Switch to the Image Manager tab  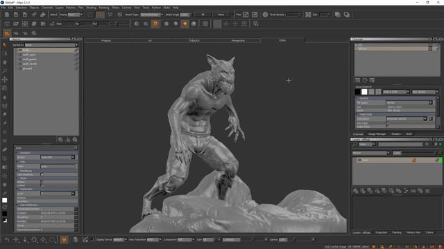[377, 134]
